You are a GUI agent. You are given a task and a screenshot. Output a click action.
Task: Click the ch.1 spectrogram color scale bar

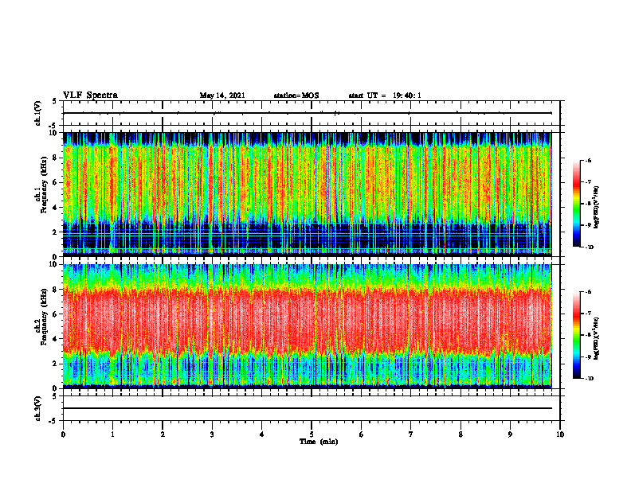tap(577, 204)
